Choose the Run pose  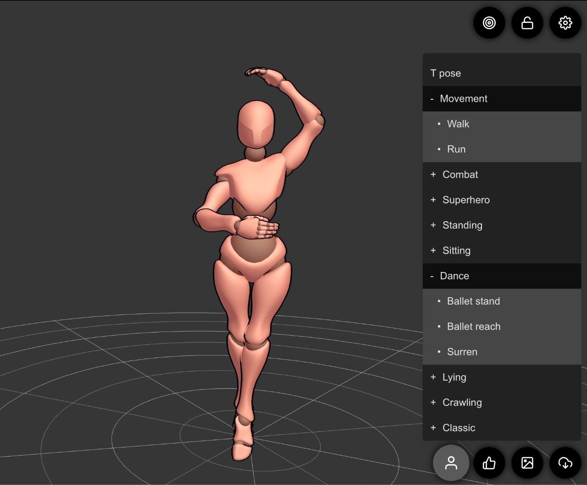[502, 149]
